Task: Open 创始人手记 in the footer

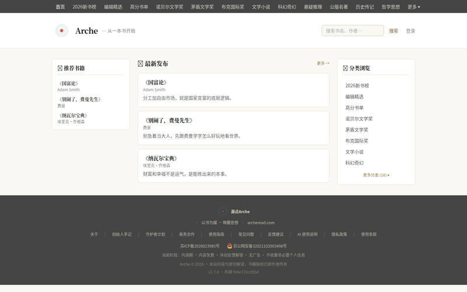Action: (121, 235)
